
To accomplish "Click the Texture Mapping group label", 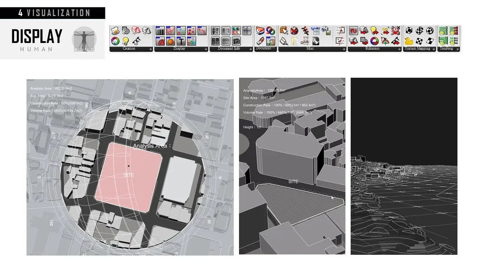I will point(417,49).
